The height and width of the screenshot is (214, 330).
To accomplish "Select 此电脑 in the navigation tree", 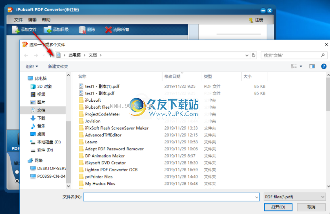I will 37,79.
